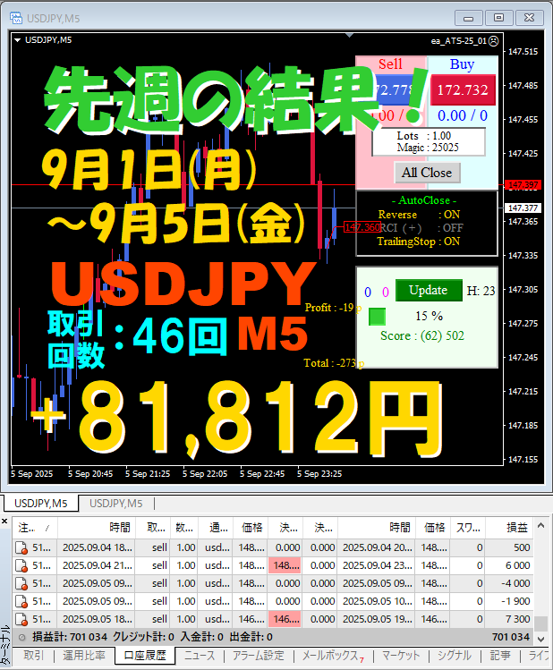Switch to the シグナル terminal tab
The image size is (553, 670).
pyautogui.click(x=455, y=656)
